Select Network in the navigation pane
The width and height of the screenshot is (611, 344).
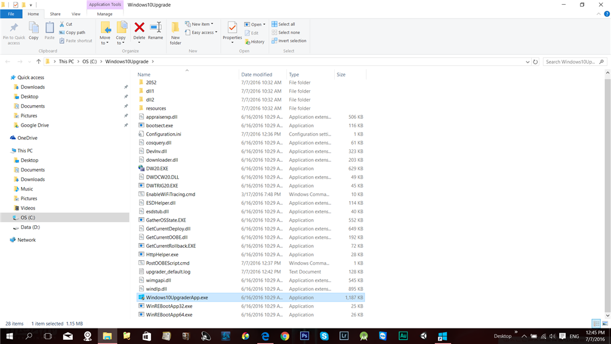click(x=26, y=240)
